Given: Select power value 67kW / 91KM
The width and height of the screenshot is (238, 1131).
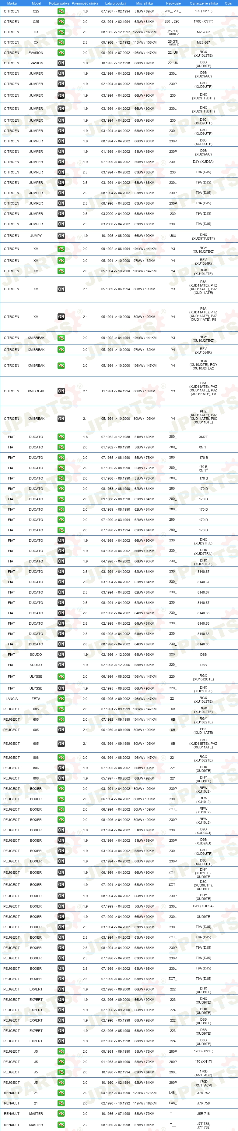Looking at the screenshot, I should pos(145,1125).
